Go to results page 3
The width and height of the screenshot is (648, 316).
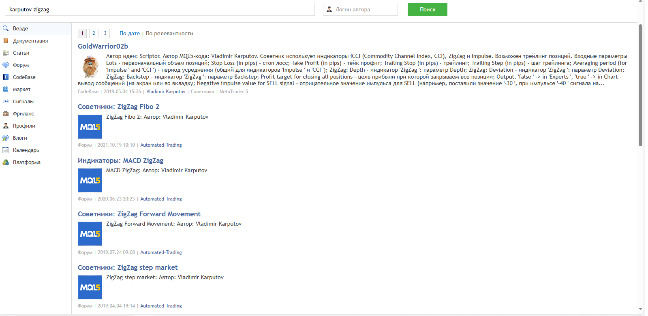(x=105, y=33)
